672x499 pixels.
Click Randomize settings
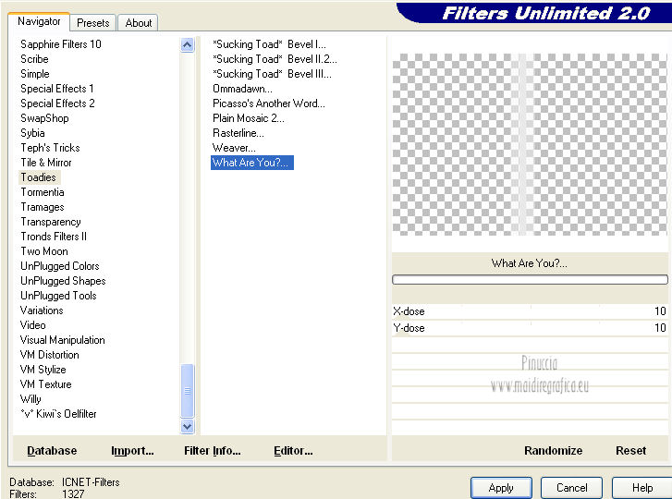pos(553,451)
